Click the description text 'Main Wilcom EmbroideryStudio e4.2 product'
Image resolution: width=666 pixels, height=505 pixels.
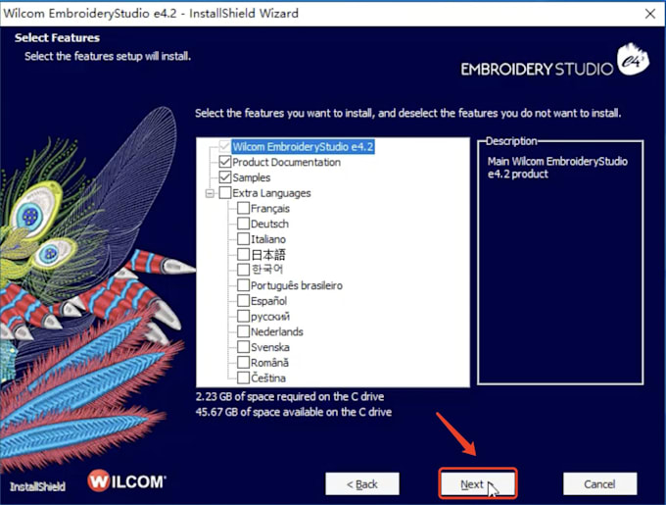tap(557, 168)
